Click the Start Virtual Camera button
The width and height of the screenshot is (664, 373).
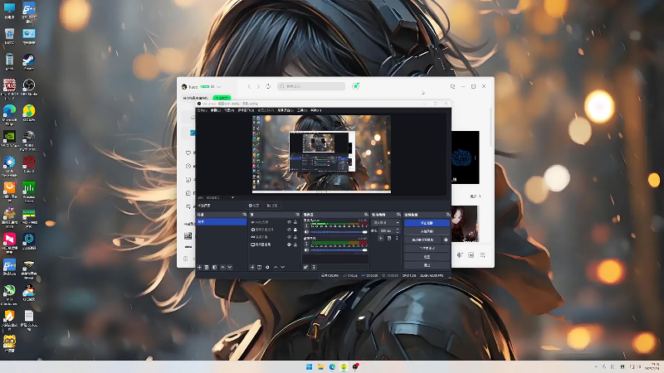pyautogui.click(x=422, y=240)
